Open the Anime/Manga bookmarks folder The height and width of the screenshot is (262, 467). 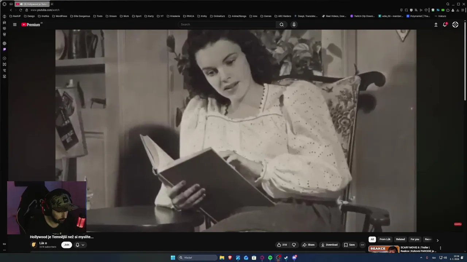pyautogui.click(x=237, y=16)
